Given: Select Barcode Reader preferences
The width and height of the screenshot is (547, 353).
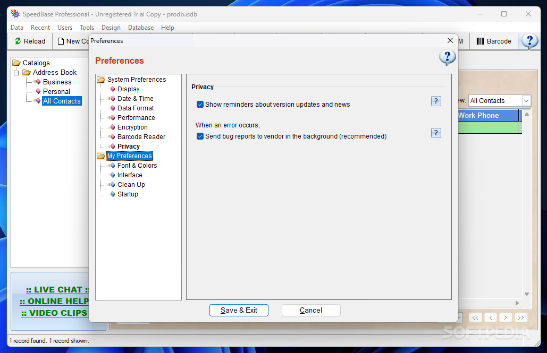Looking at the screenshot, I should point(141,137).
